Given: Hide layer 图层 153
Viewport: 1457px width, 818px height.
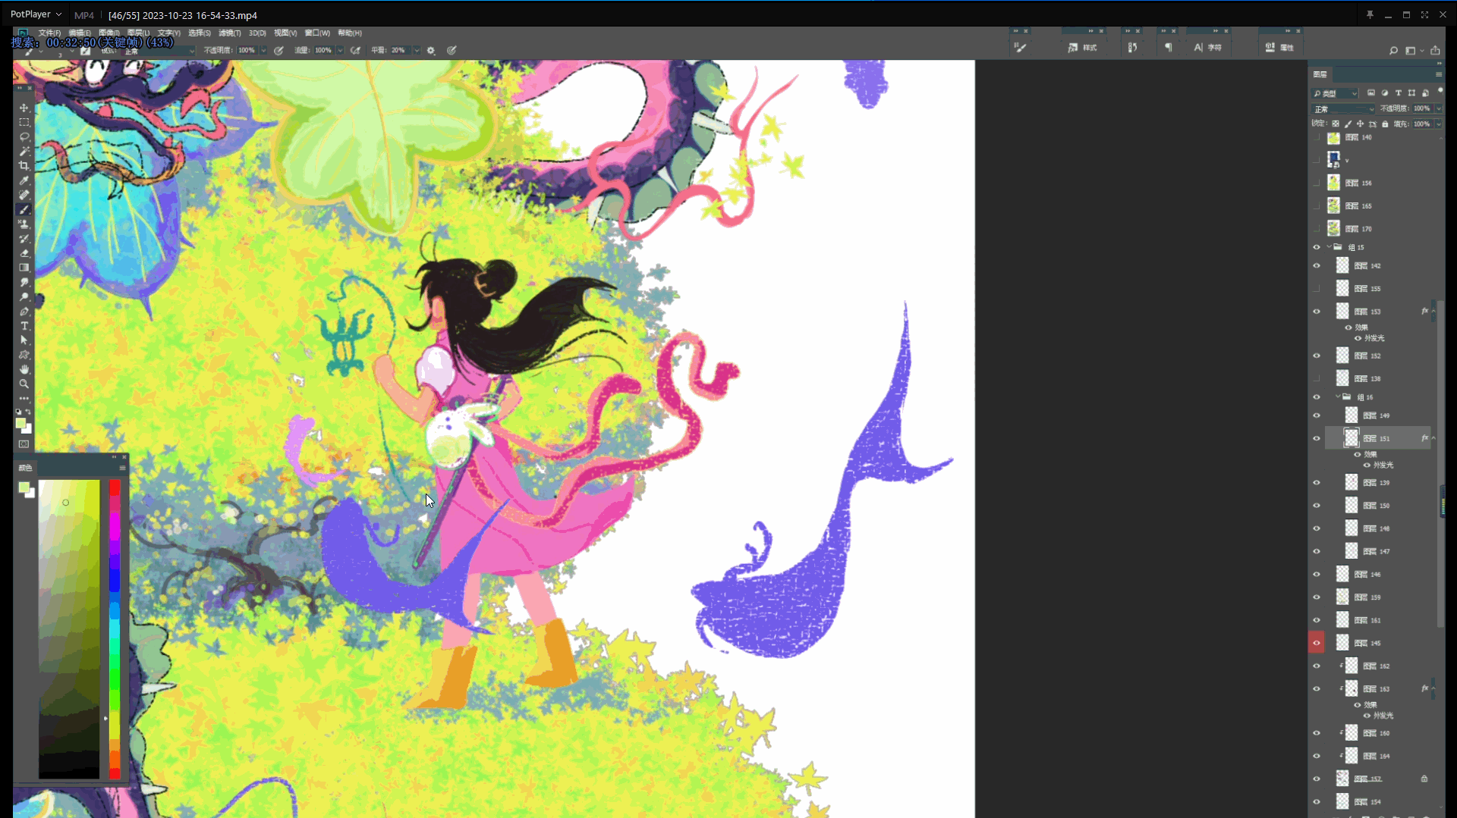Looking at the screenshot, I should click(1317, 312).
